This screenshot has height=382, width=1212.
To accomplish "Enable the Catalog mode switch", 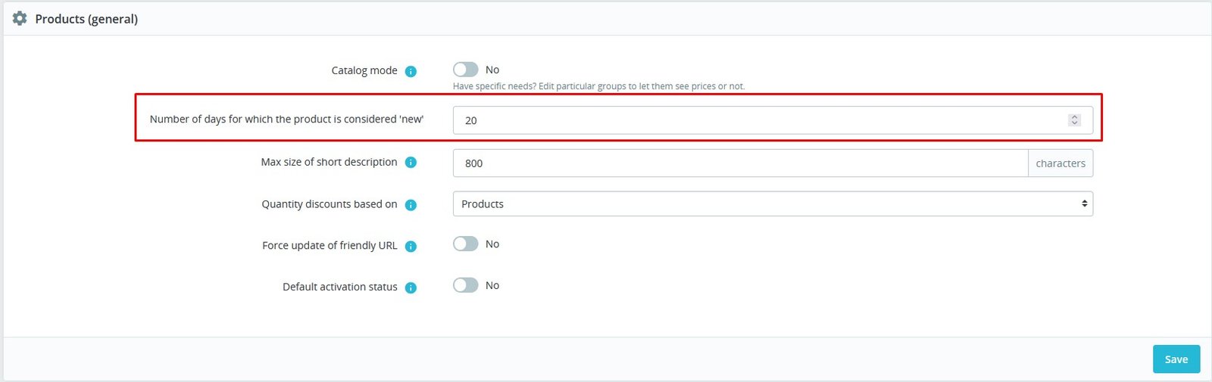I will coord(466,70).
